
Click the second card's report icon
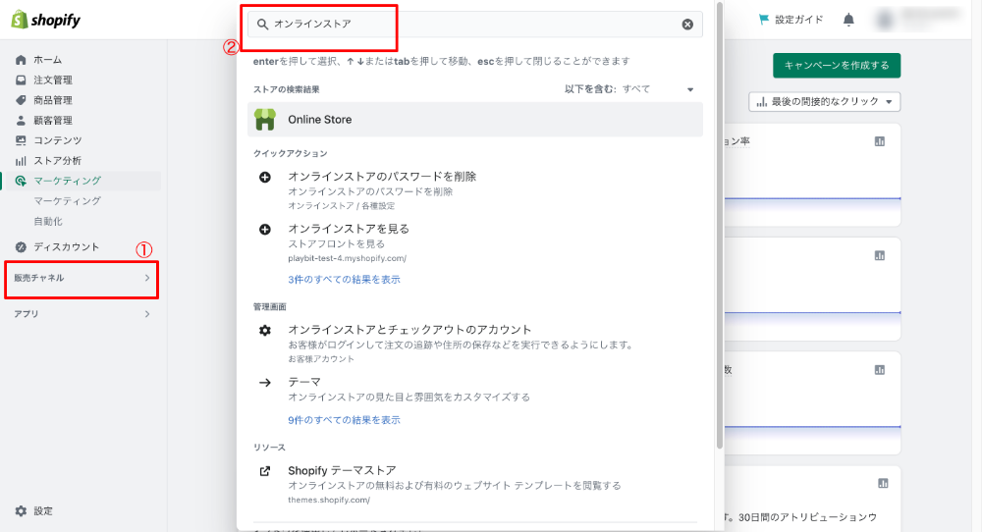point(880,255)
